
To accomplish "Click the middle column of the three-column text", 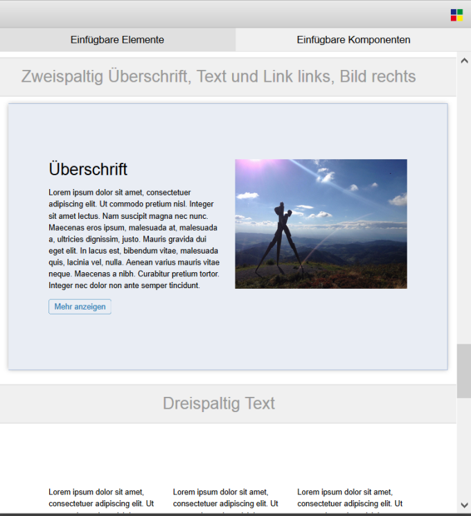I will click(226, 501).
